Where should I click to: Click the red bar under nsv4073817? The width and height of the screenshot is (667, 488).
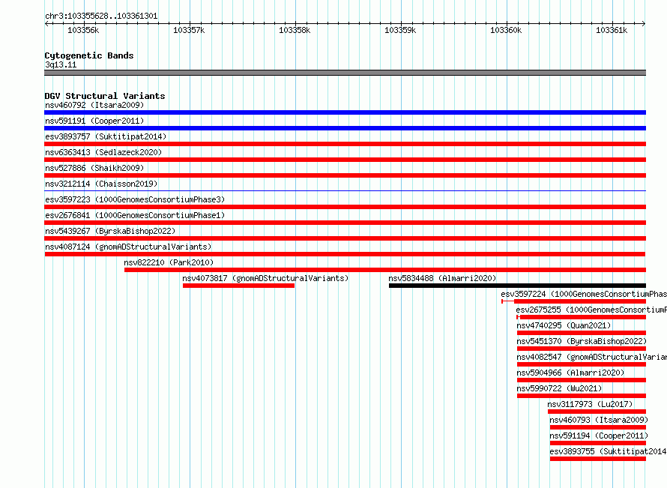[x=238, y=286]
